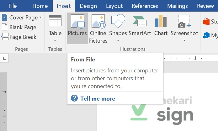The width and height of the screenshot is (218, 131).
Task: Click the Chart label
Action: coord(161,33)
